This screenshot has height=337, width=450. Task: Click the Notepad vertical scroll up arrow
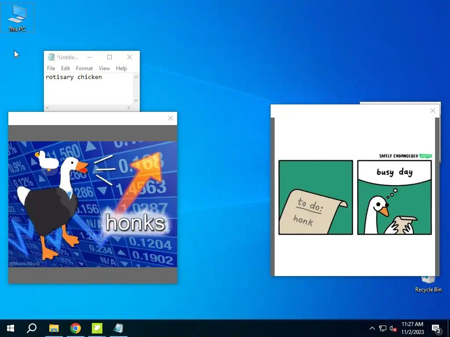pyautogui.click(x=136, y=77)
